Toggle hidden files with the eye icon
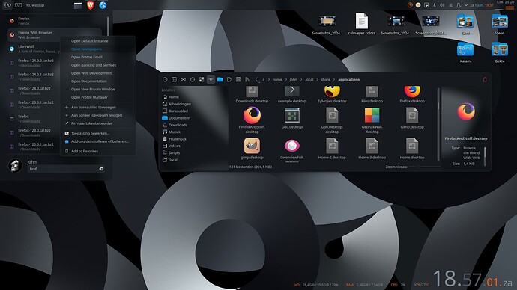 click(x=211, y=79)
